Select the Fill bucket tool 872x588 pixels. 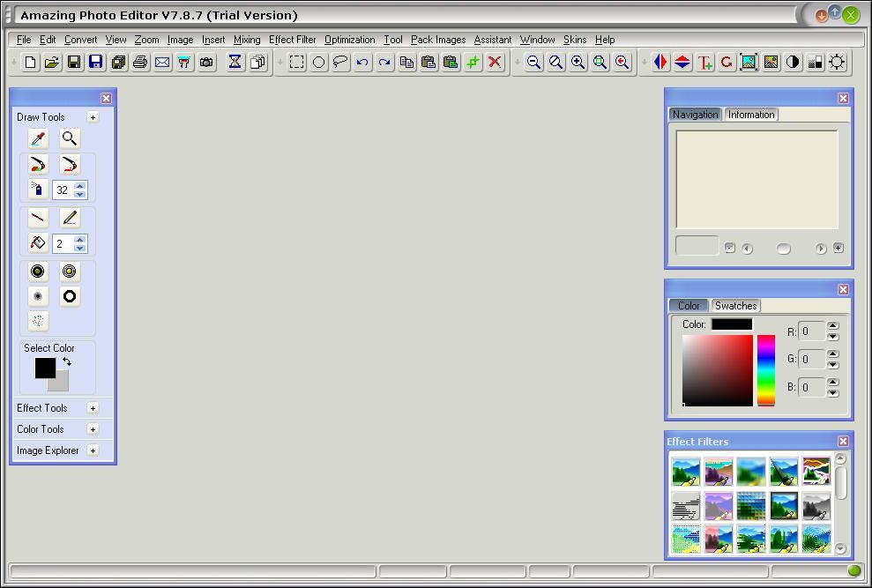click(37, 243)
